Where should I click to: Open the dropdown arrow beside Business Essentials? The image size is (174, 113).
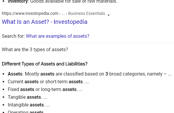109,15
